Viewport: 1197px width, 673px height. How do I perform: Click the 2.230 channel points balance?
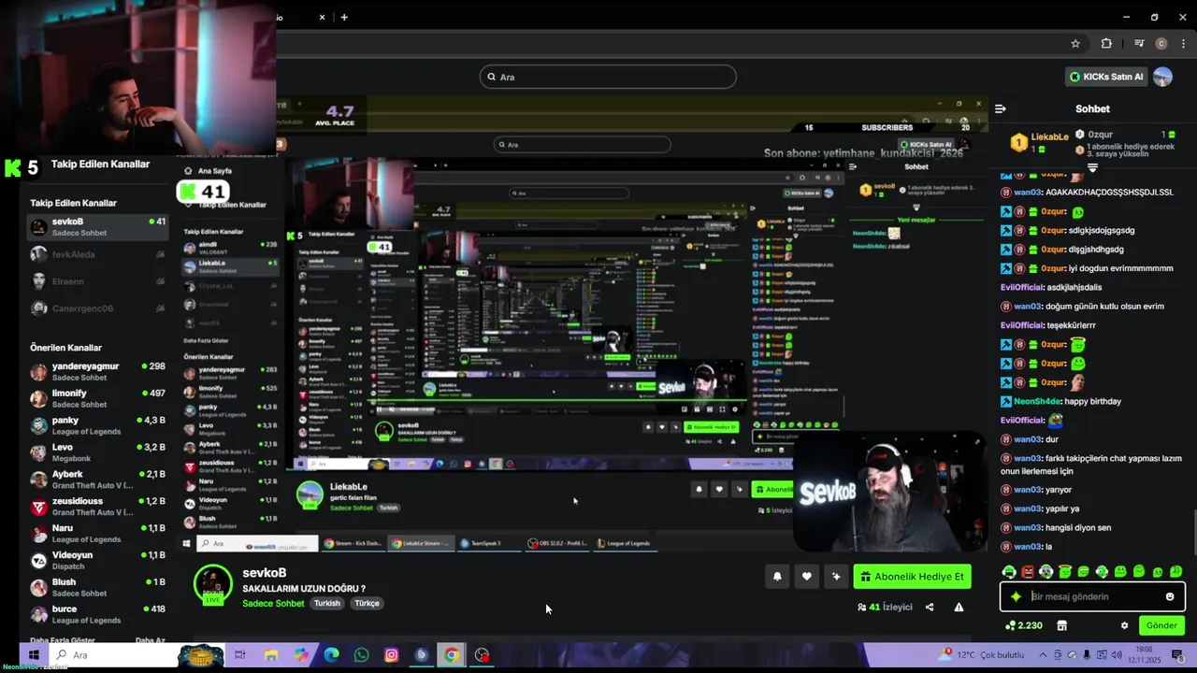click(1024, 625)
